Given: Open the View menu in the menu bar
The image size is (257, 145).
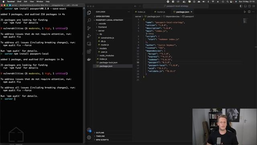Looking at the screenshot, I should (32, 2).
